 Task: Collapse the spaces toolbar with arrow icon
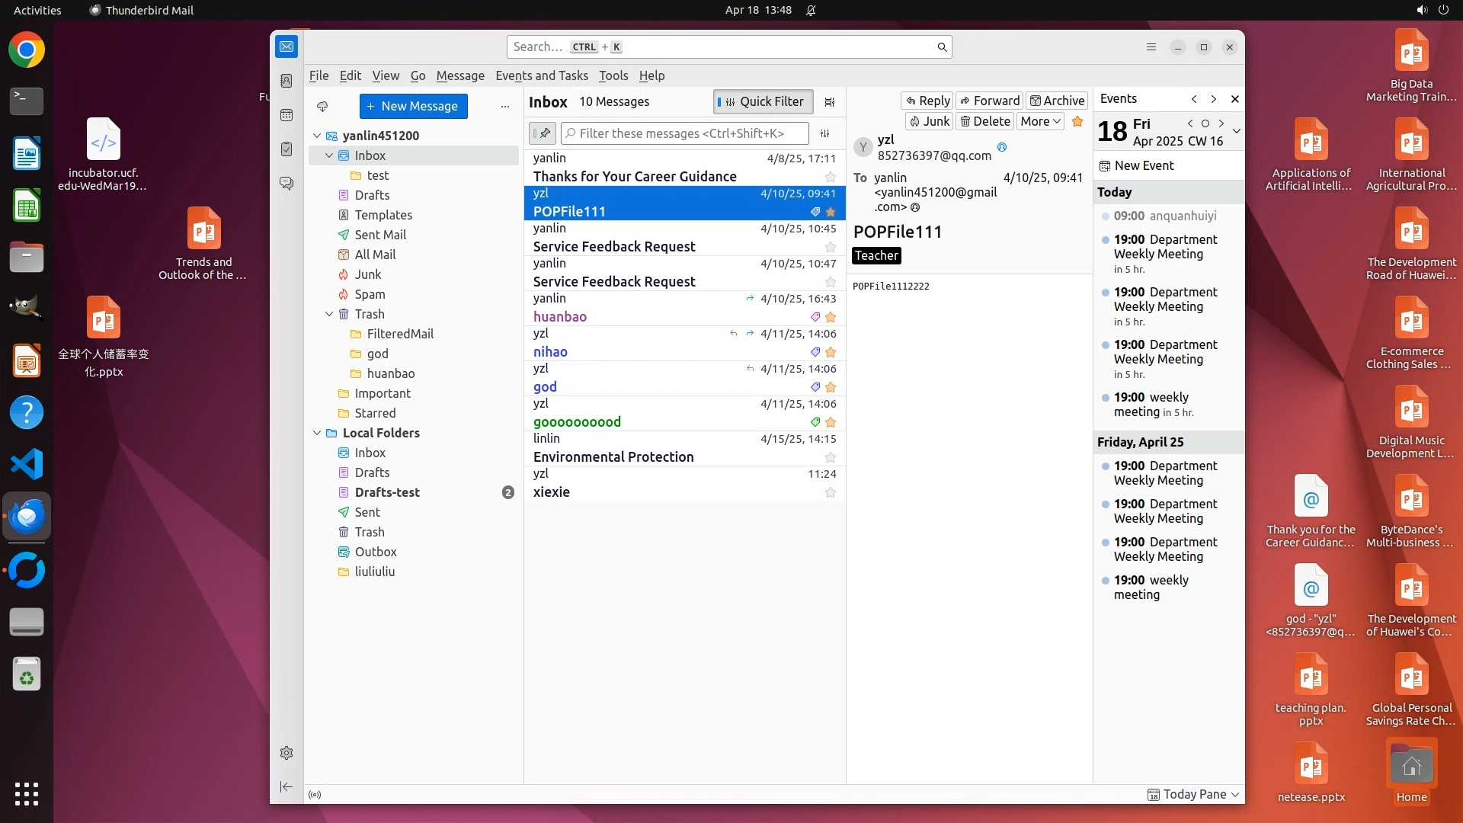tap(287, 787)
